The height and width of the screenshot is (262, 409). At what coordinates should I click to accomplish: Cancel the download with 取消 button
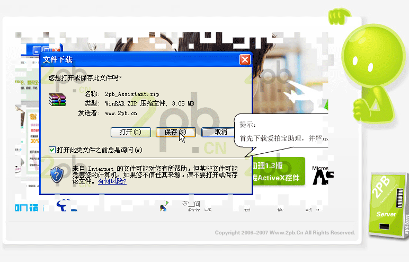point(218,132)
